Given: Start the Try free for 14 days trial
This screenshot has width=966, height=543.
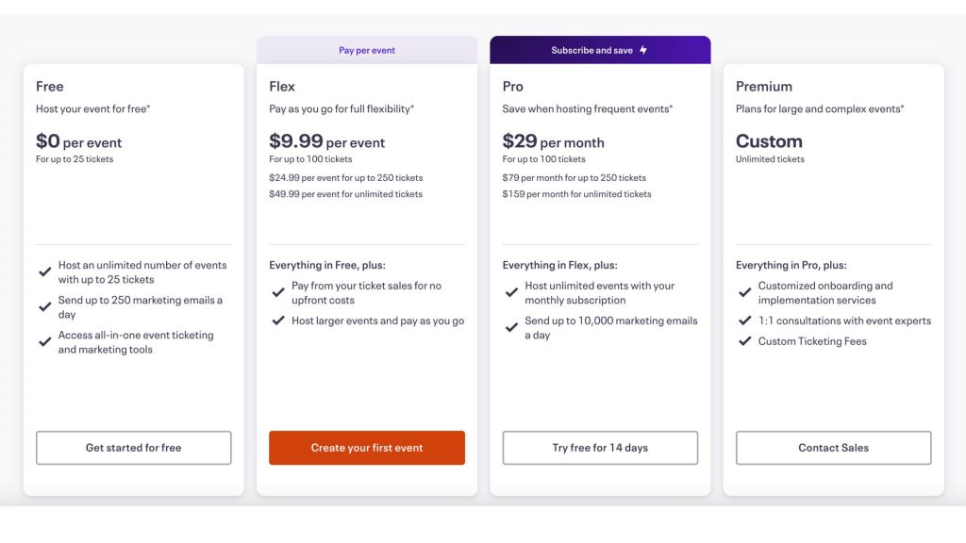Looking at the screenshot, I should [600, 448].
